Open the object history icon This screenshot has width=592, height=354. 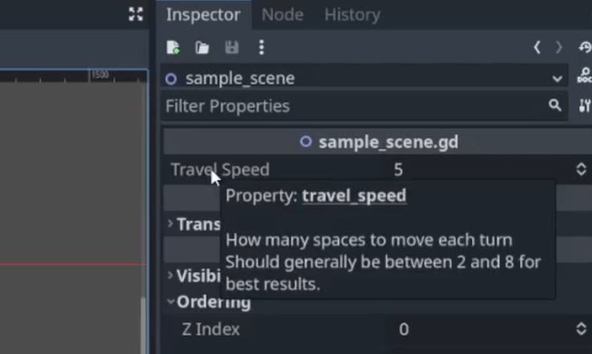(585, 47)
